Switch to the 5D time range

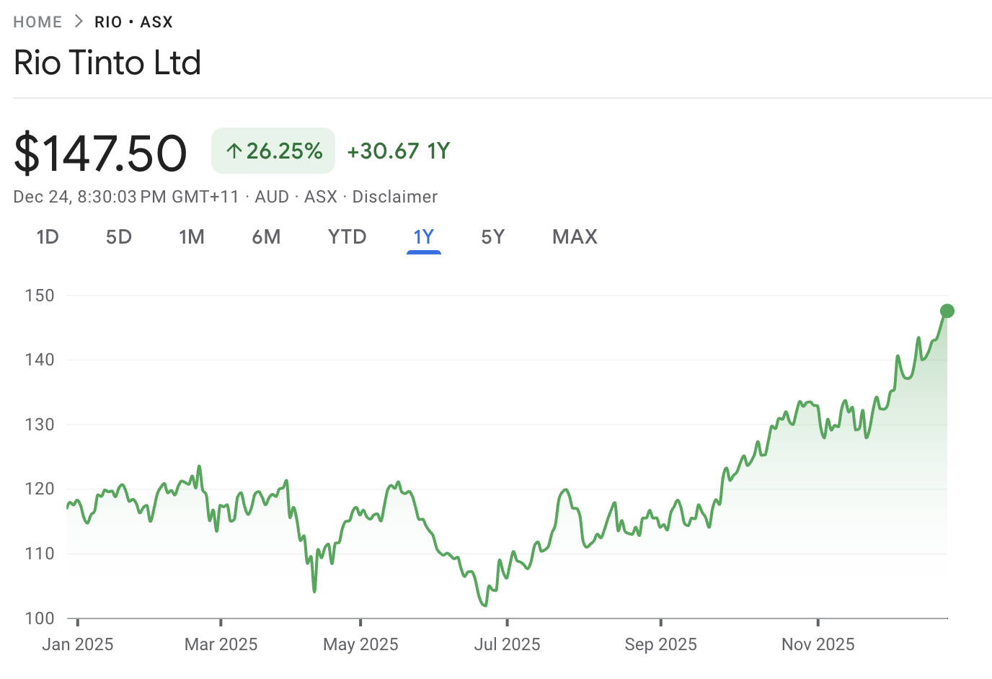pyautogui.click(x=118, y=236)
